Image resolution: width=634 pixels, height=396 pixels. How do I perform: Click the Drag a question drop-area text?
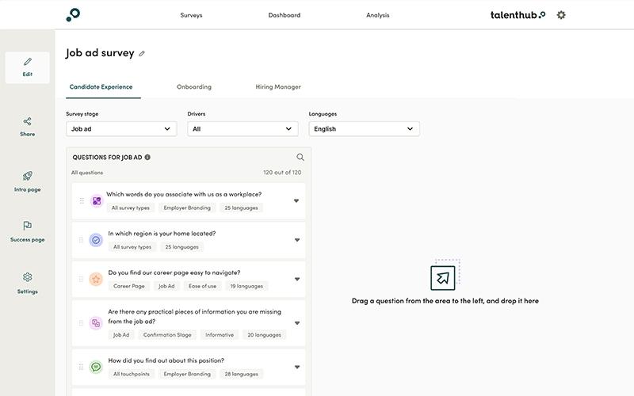pos(445,301)
